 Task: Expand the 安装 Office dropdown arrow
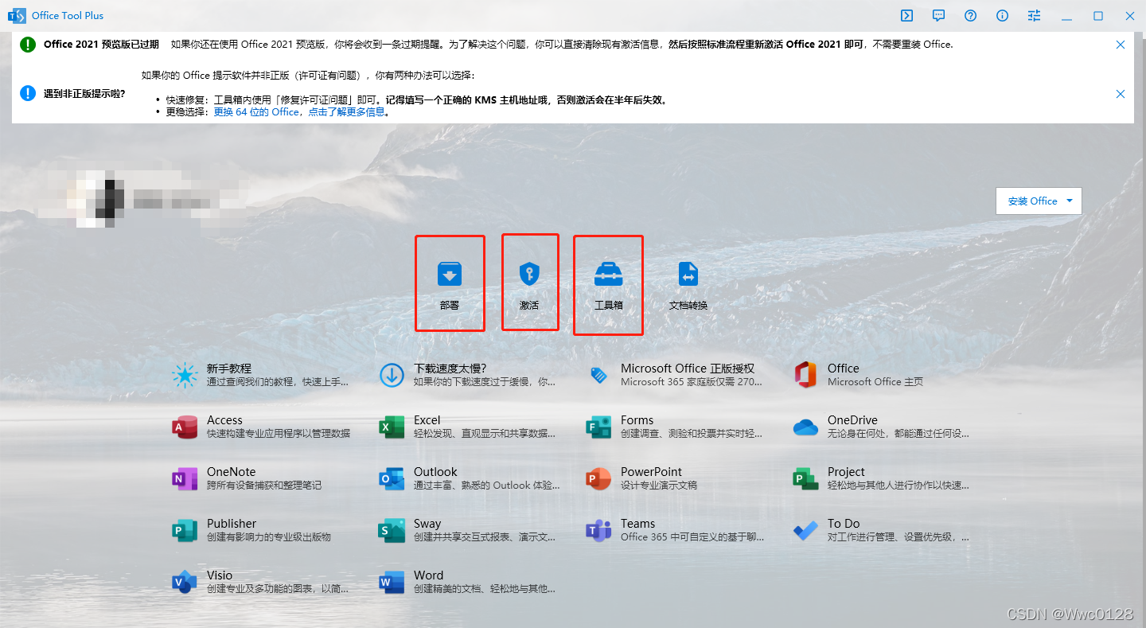pyautogui.click(x=1070, y=201)
